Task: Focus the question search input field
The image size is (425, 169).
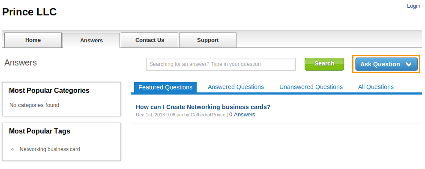Action: pyautogui.click(x=221, y=64)
